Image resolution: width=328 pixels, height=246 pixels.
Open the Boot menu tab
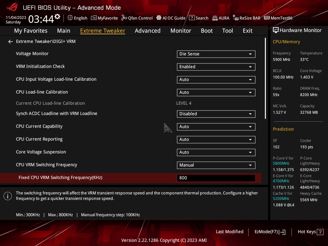(207, 30)
